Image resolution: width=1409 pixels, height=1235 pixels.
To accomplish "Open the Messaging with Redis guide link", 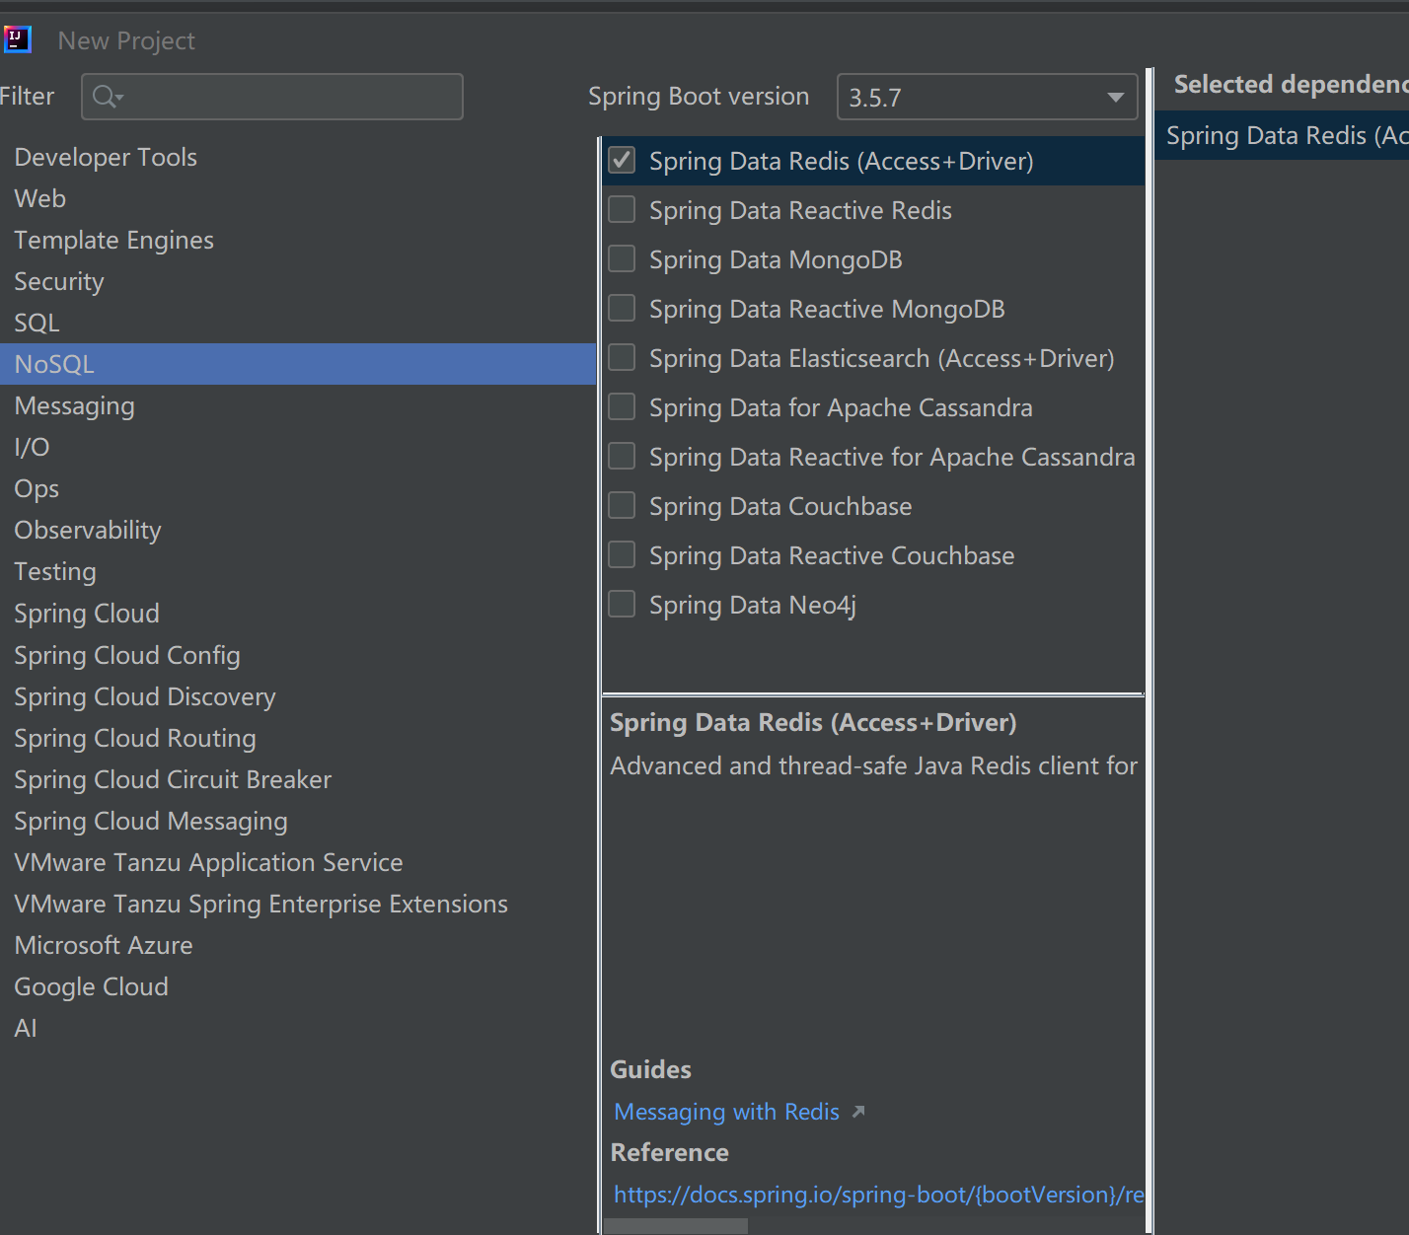I will [726, 1112].
